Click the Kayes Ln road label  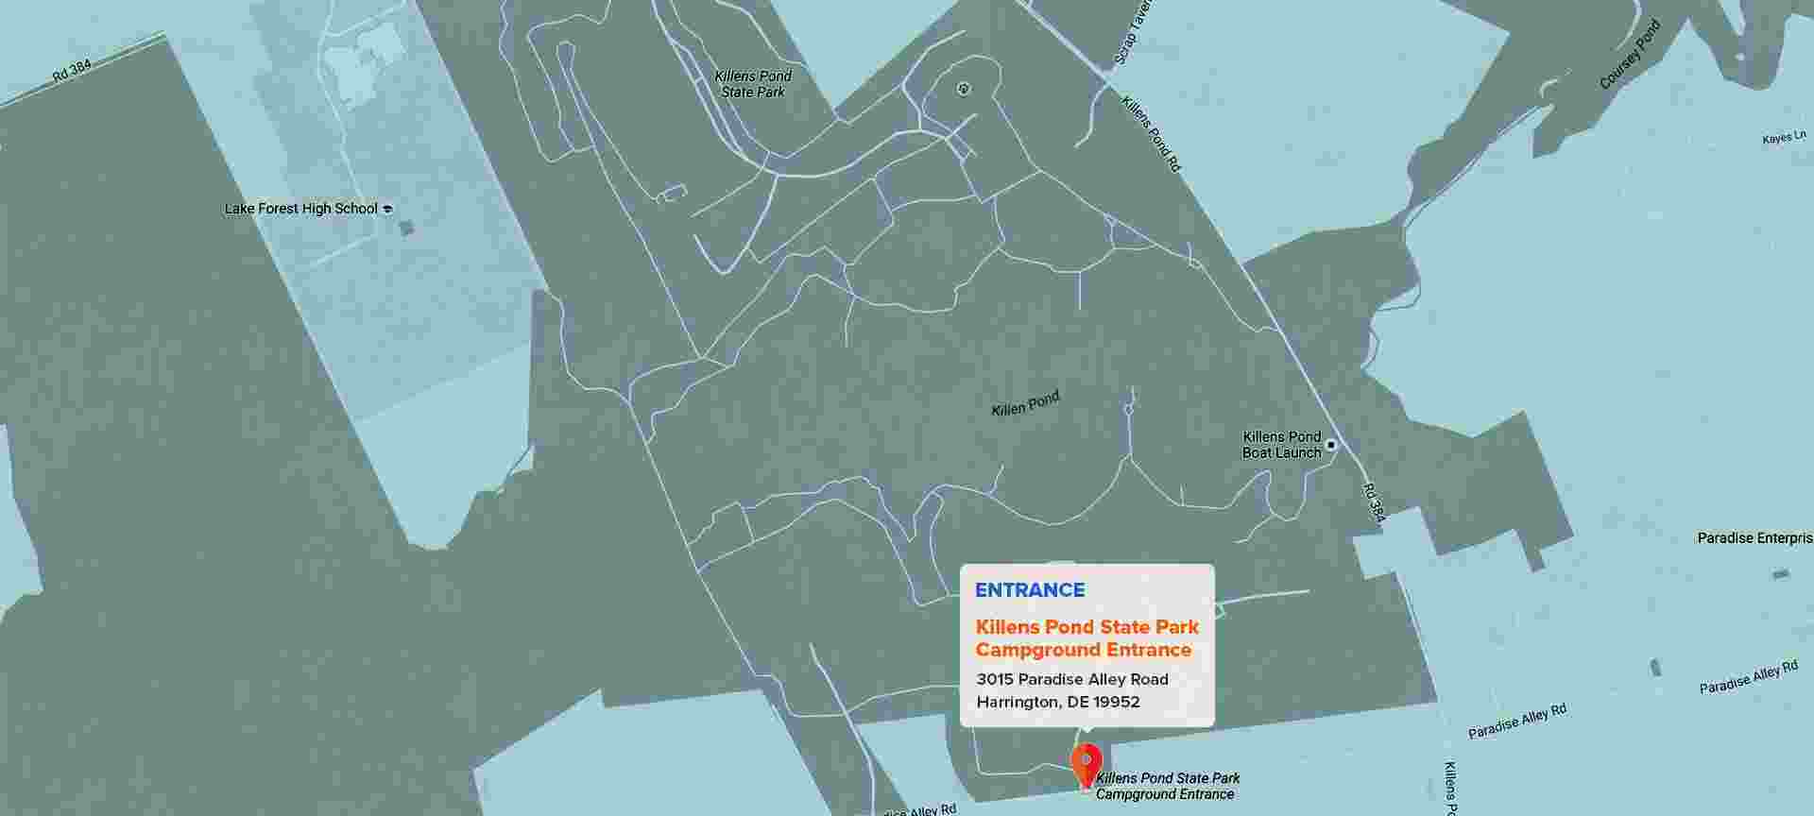pos(1784,138)
